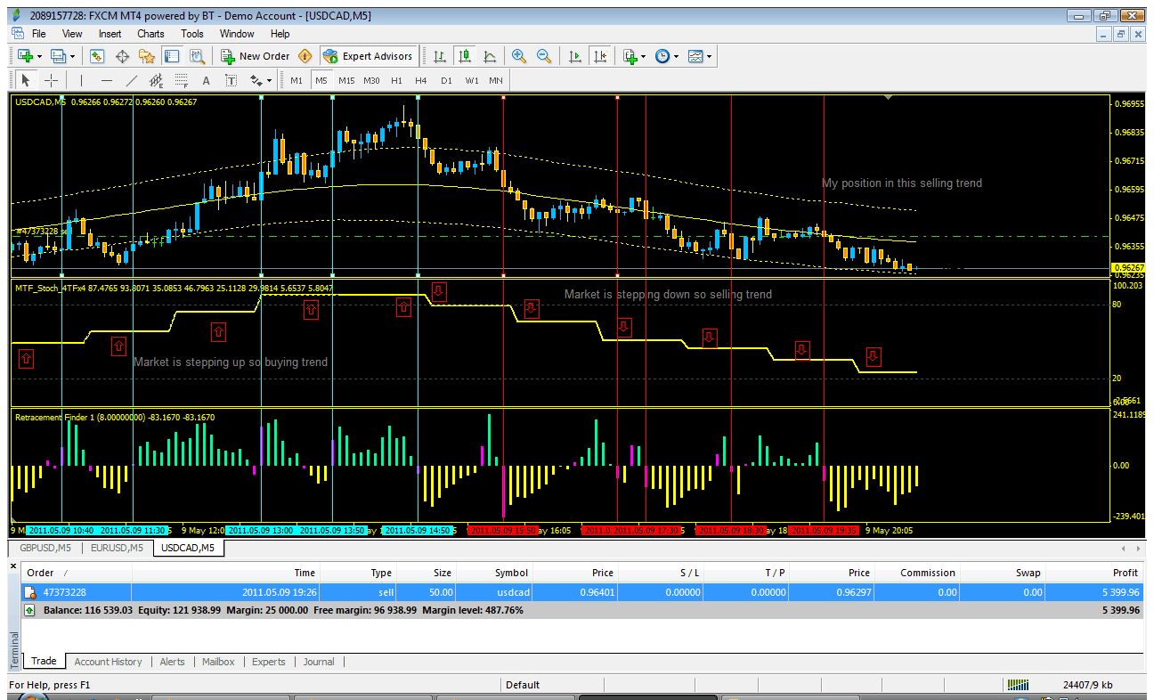Open the chart system menu icon left of File

19,34
